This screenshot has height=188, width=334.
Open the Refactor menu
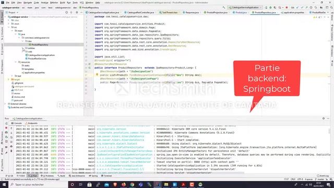pos(54,3)
